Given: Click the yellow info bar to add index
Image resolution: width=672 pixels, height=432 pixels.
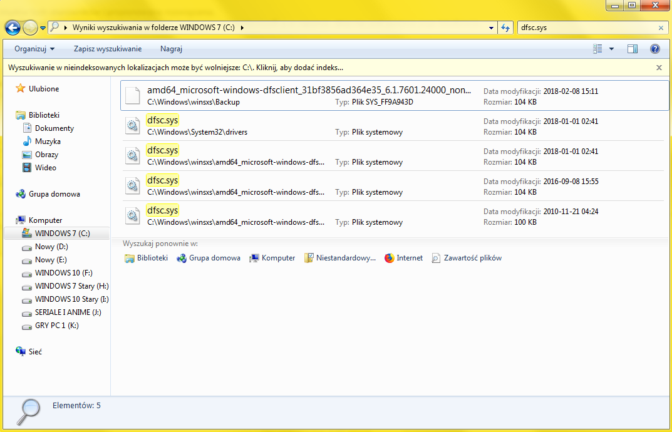Looking at the screenshot, I should pos(176,68).
